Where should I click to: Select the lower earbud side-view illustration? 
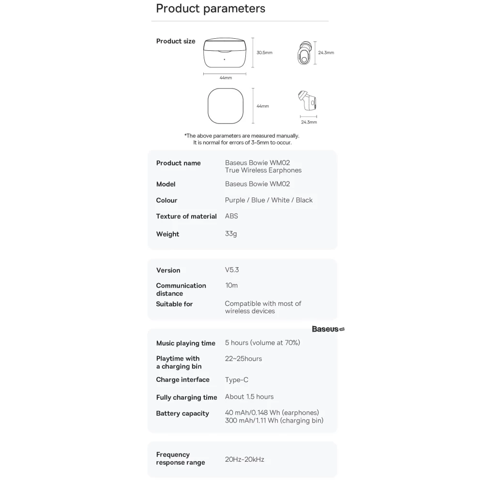click(307, 101)
